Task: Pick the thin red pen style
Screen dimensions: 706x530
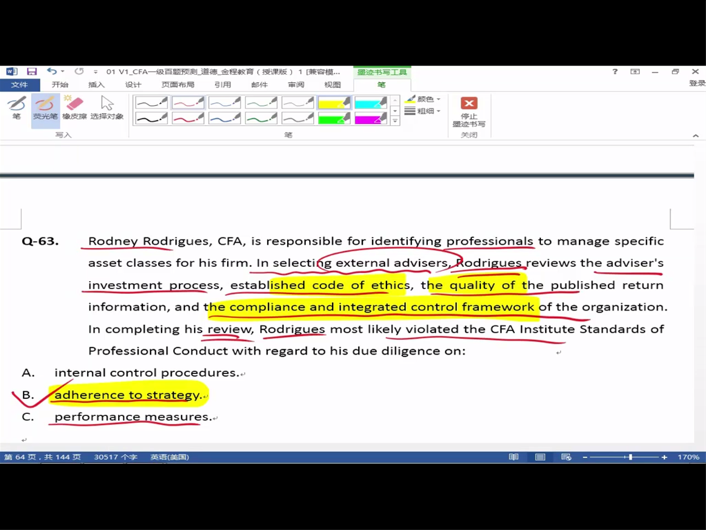Action: tap(188, 104)
